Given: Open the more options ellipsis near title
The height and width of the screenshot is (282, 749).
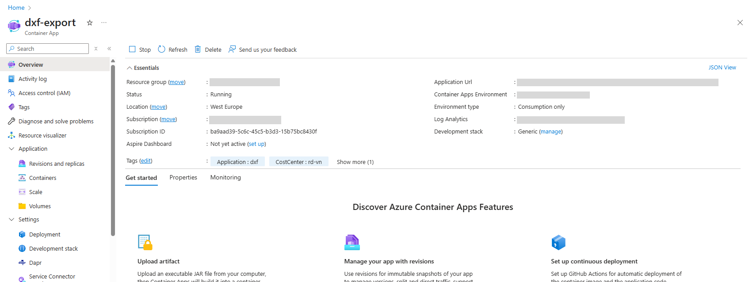Looking at the screenshot, I should [x=104, y=23].
